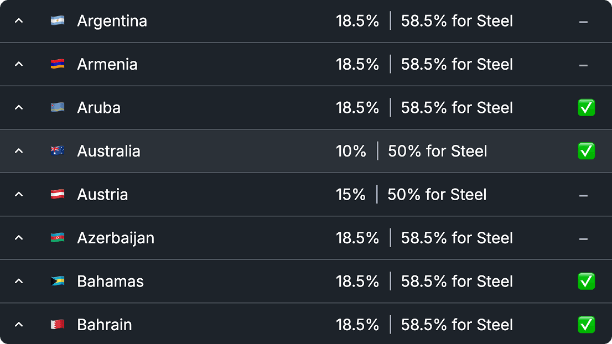
Task: Click the Australia country name
Action: (108, 151)
